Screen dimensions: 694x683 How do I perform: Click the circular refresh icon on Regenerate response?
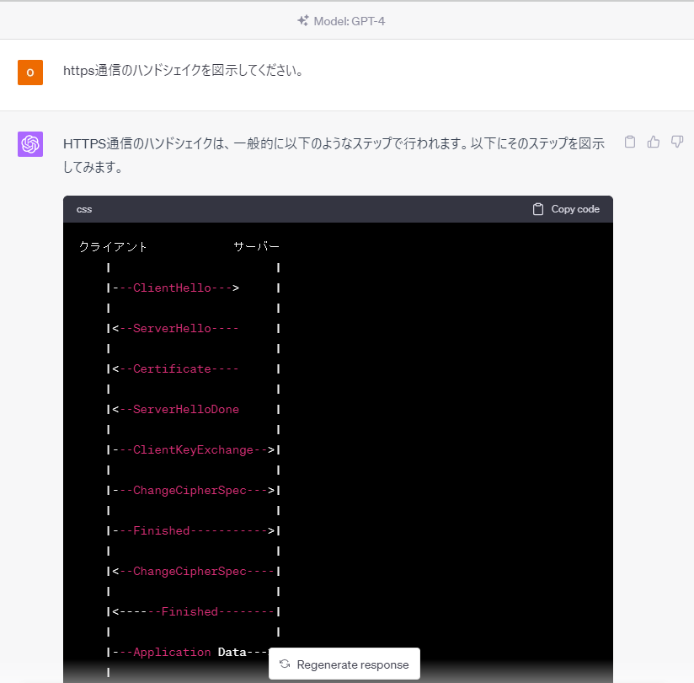pos(283,664)
